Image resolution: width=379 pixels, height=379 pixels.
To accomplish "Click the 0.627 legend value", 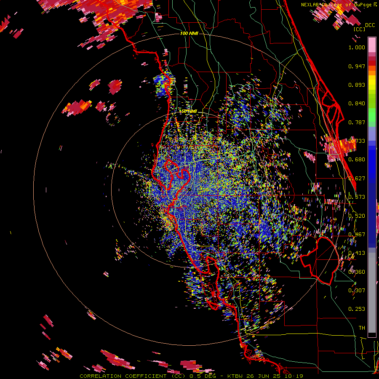I will pyautogui.click(x=357, y=179).
